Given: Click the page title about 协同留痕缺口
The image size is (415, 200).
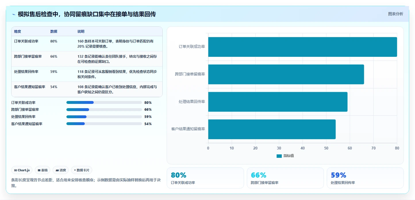Looking at the screenshot, I should (x=87, y=14).
